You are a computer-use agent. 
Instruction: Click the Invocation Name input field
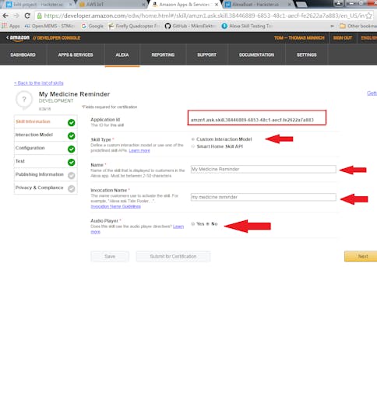tap(263, 197)
